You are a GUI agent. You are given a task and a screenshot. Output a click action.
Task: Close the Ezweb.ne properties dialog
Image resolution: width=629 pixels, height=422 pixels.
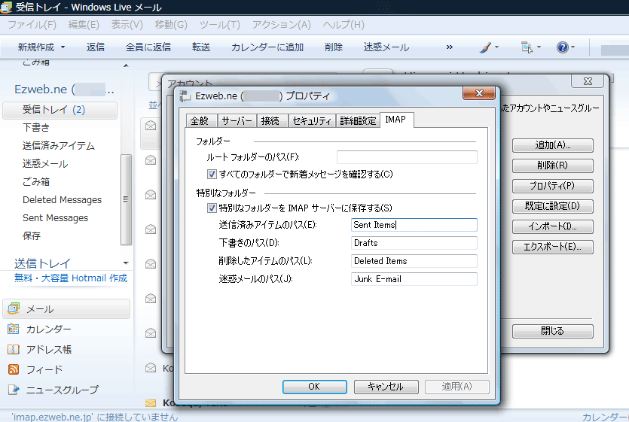click(x=479, y=93)
